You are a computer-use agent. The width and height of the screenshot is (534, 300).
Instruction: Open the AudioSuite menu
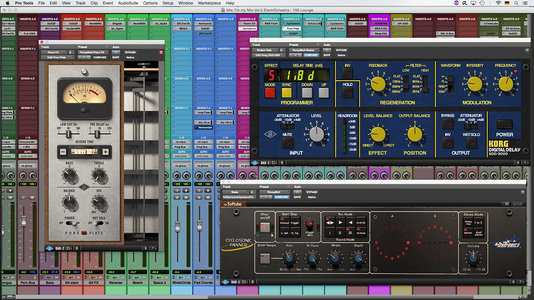(x=128, y=3)
